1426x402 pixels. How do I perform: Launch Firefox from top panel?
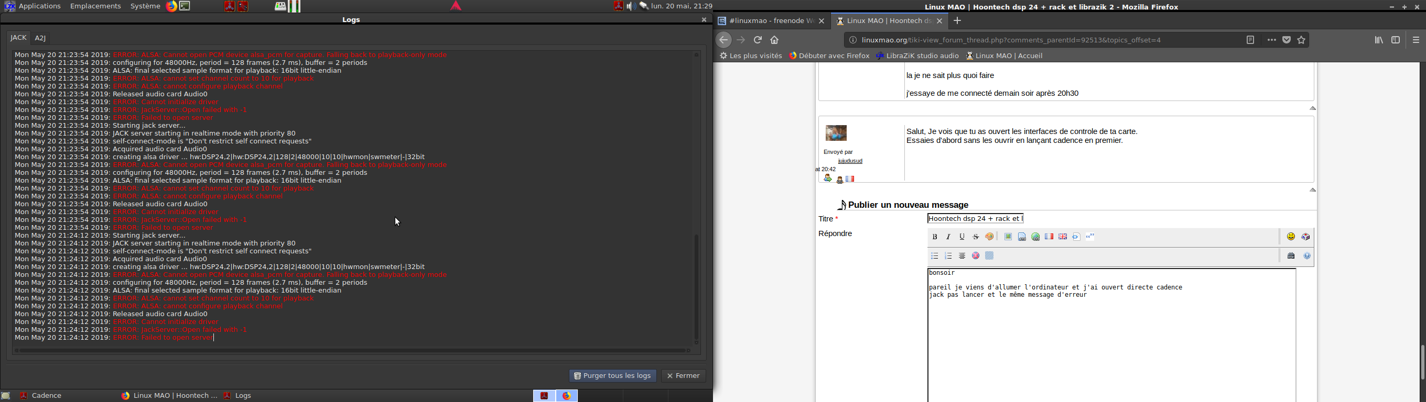tap(171, 6)
